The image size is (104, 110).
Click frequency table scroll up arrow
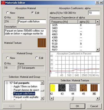[98, 22]
